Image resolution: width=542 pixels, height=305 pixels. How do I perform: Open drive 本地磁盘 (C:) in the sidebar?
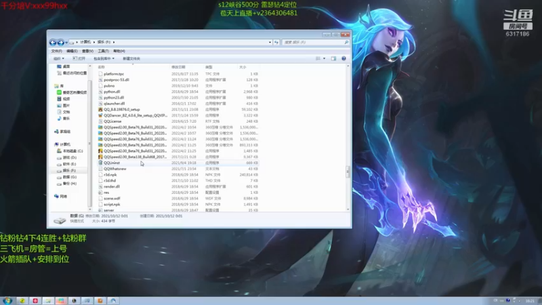click(x=70, y=151)
